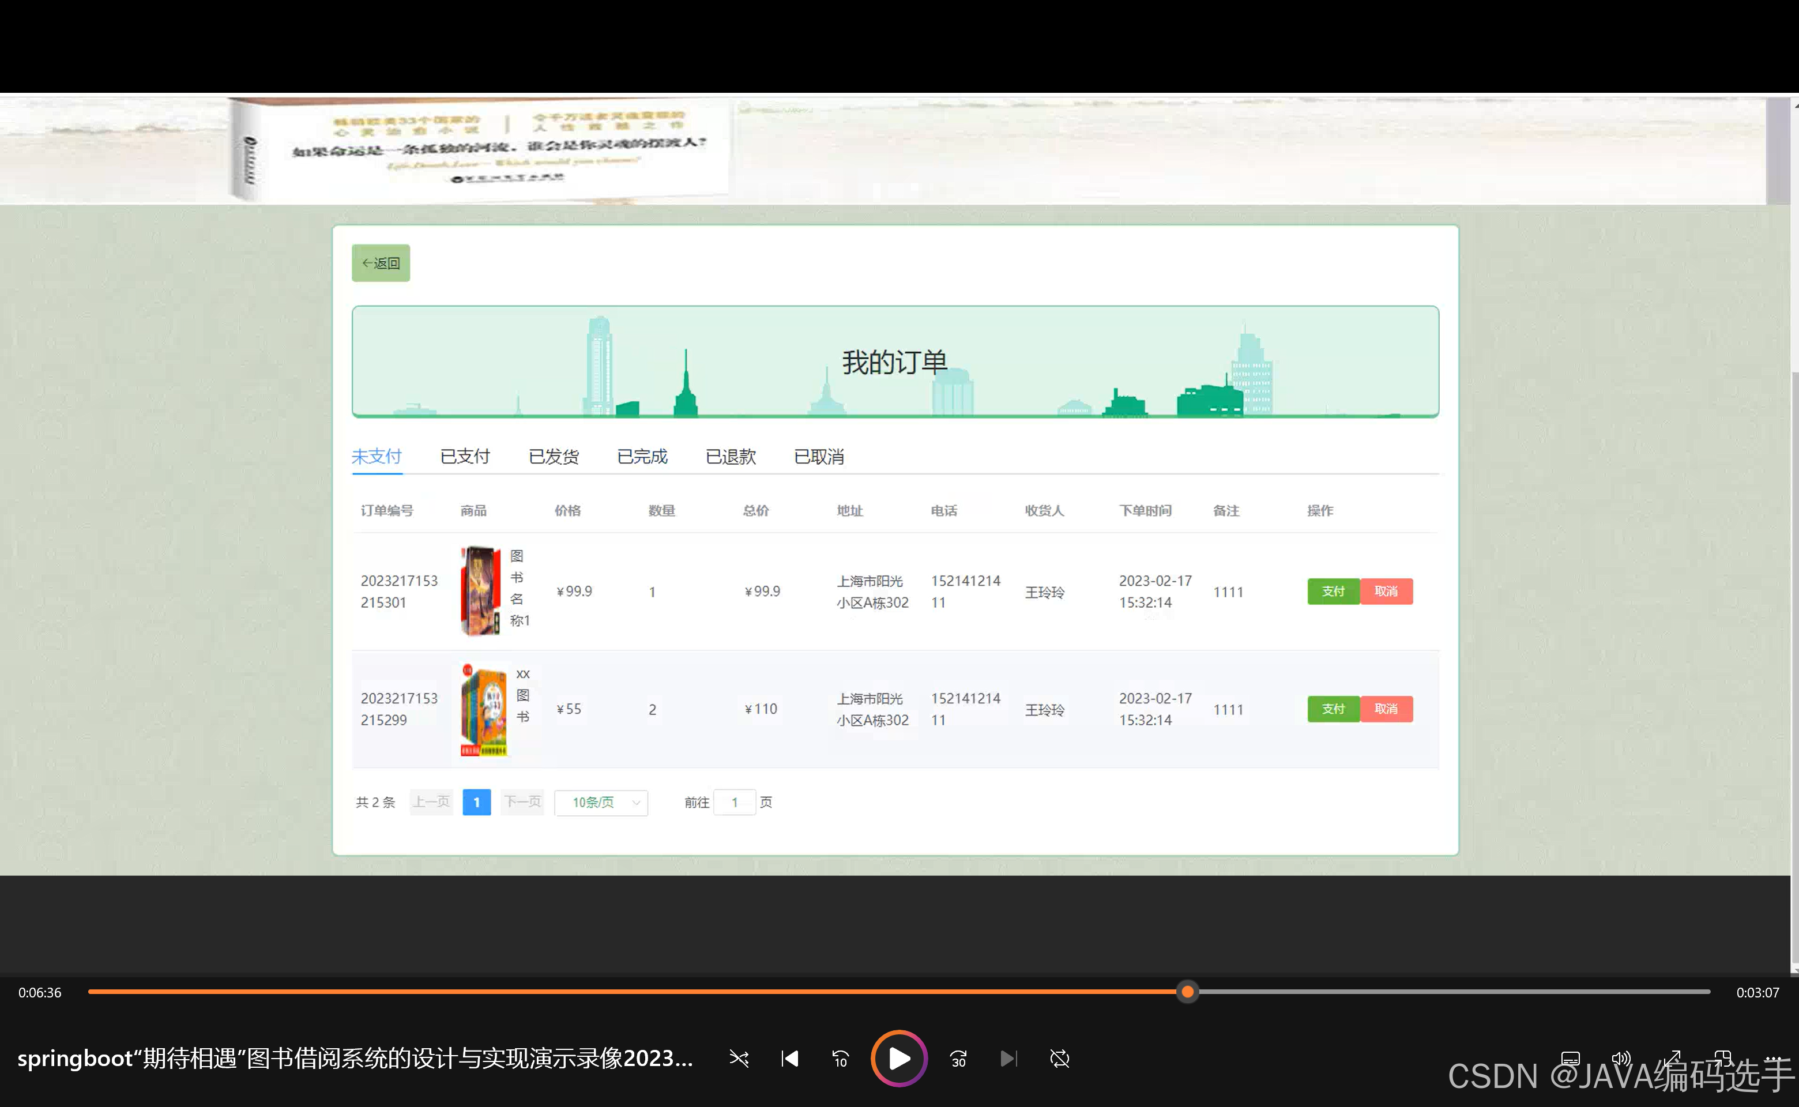
Task: Skip back 10 seconds
Action: (x=840, y=1059)
